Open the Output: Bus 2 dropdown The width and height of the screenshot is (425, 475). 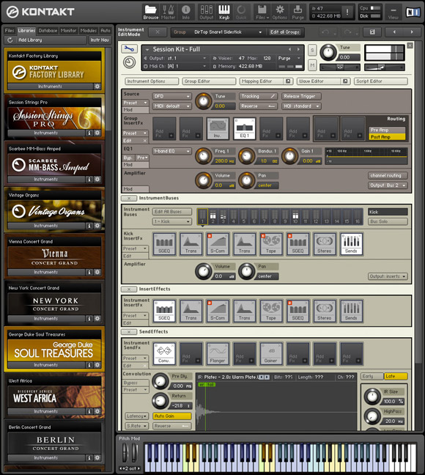[388, 185]
